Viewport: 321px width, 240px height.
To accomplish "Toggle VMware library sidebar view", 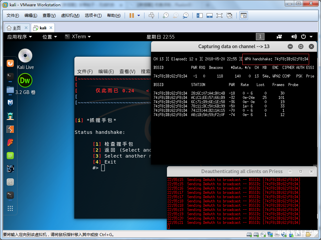I will point(199,15).
